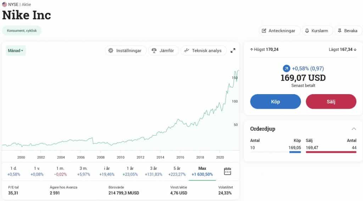Select the 1 d. period tab

pyautogui.click(x=14, y=171)
